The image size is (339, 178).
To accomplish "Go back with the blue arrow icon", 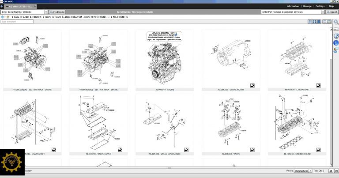I will click(x=2, y=17).
